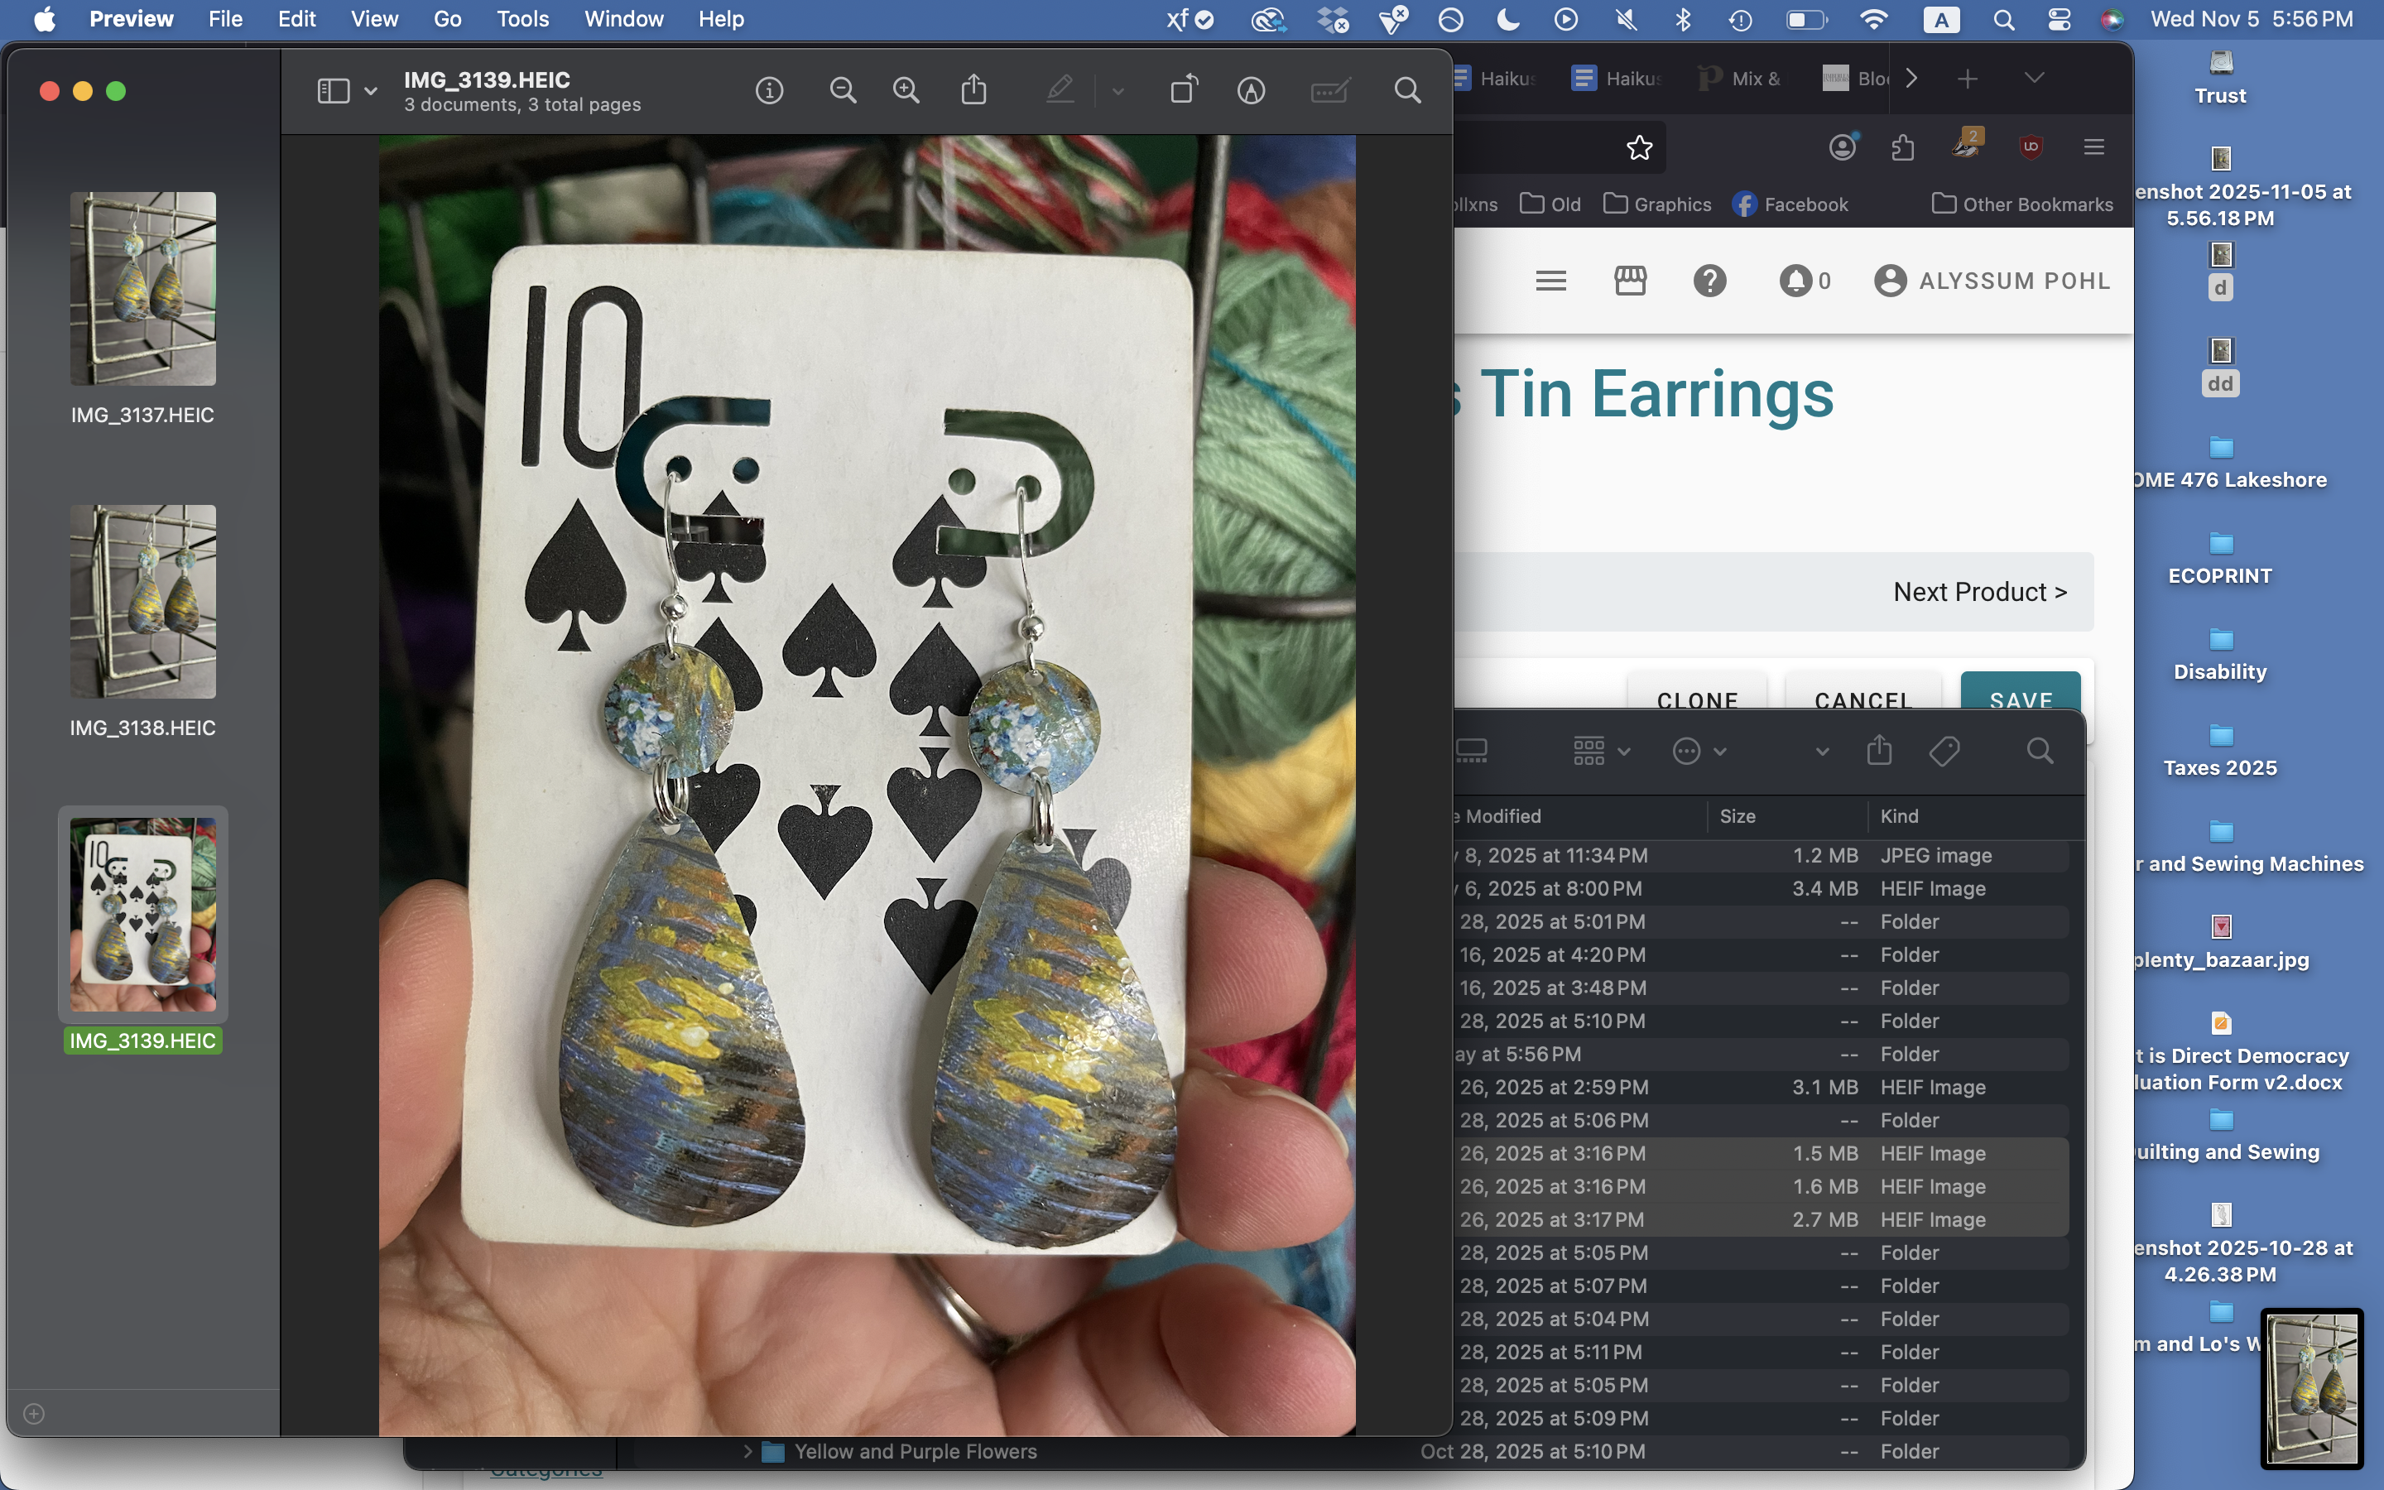Click the Next Product link
This screenshot has width=2384, height=1490.
[x=1979, y=591]
